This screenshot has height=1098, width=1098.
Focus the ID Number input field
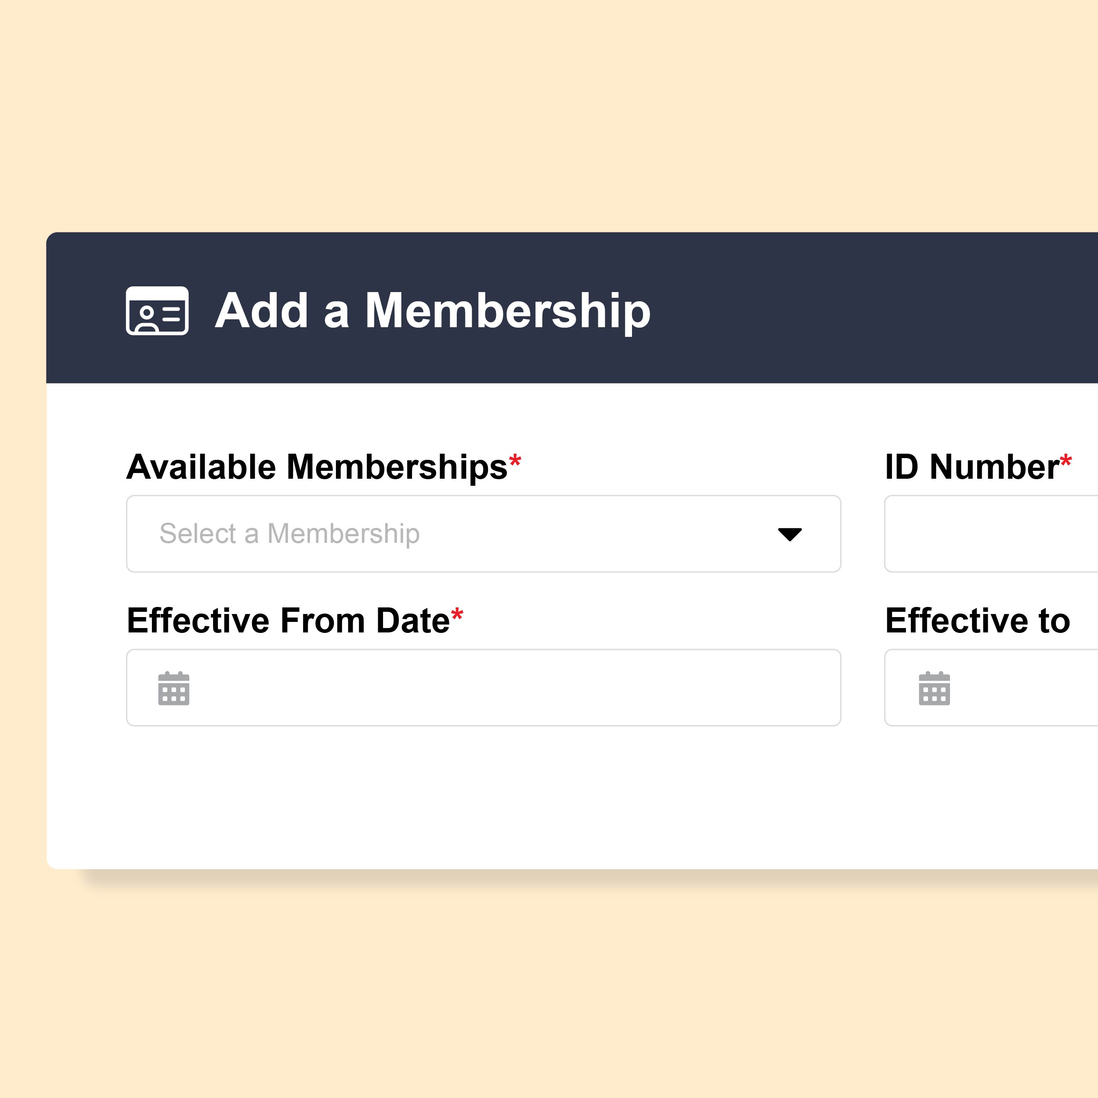click(x=991, y=534)
